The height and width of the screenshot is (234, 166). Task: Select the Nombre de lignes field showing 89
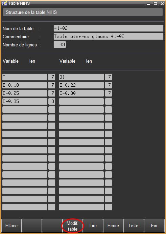[60, 44]
